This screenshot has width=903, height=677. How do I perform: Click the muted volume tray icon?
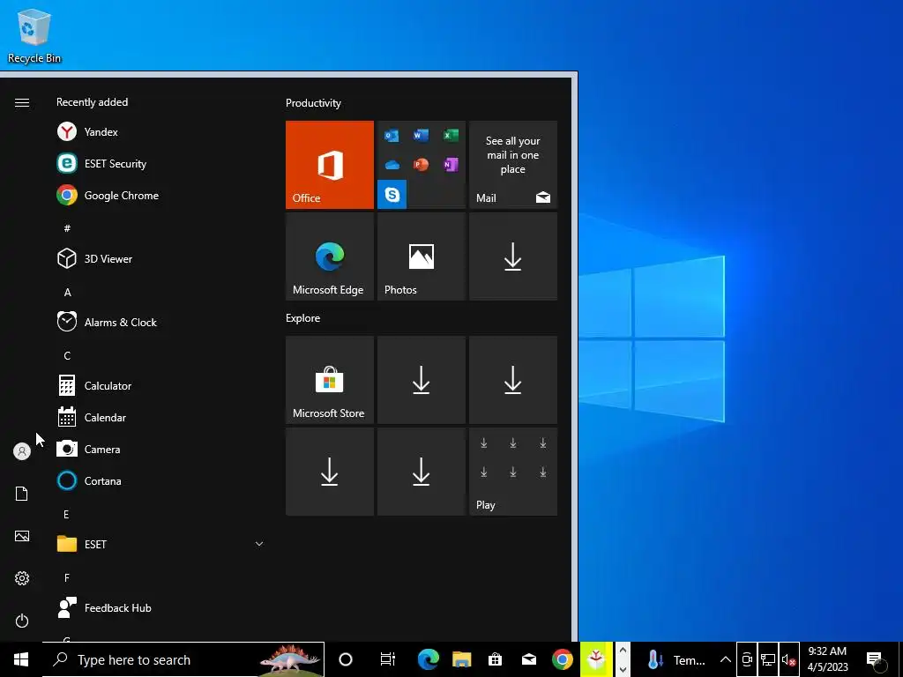point(789,659)
